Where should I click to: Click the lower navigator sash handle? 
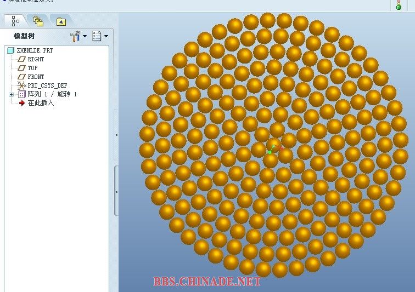pyautogui.click(x=116, y=192)
